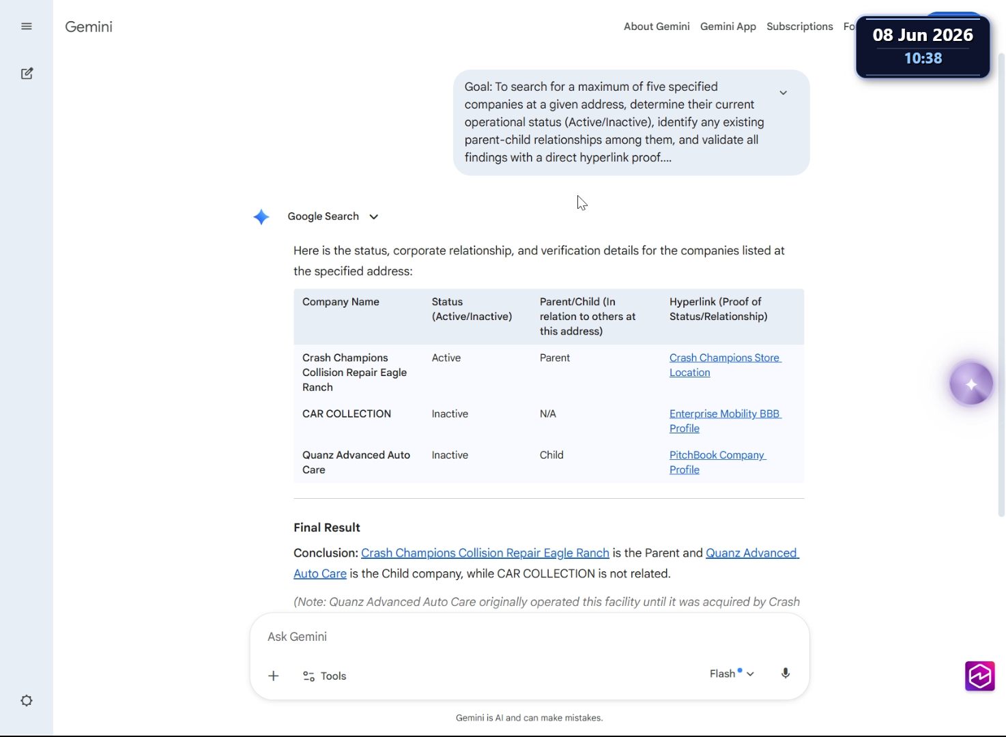Click the Google Search label text

323,216
